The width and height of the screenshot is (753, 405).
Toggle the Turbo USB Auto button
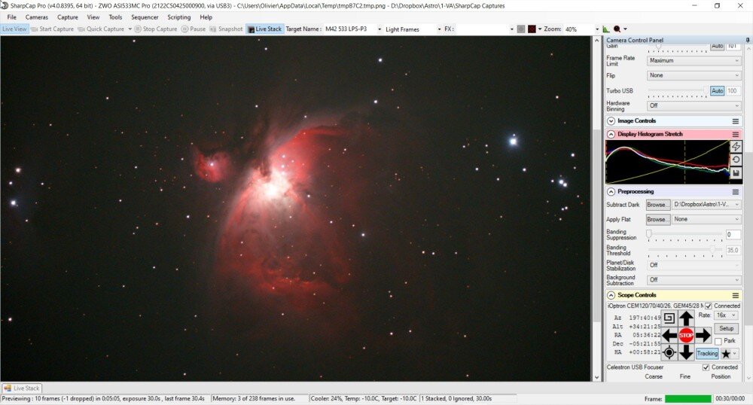click(x=718, y=90)
